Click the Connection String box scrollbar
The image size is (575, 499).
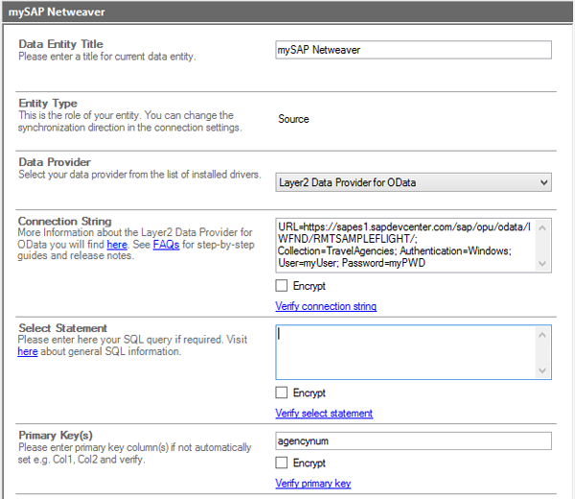[x=543, y=245]
